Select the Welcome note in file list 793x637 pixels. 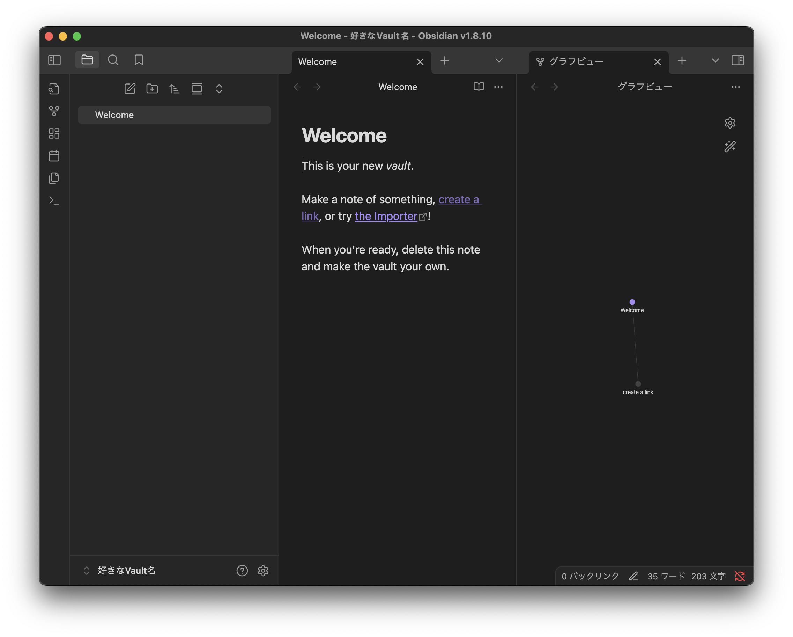point(175,115)
